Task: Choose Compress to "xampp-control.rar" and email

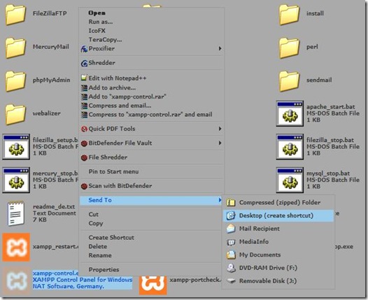Action: [x=150, y=115]
